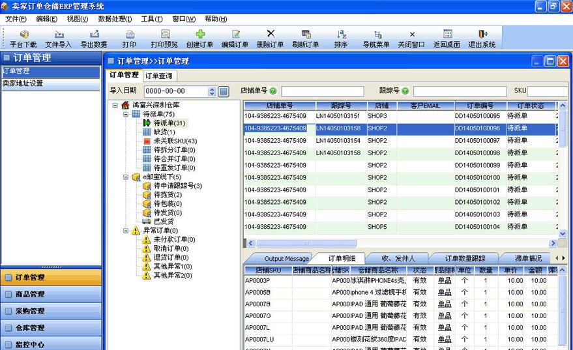Select 退货订单(0) tree node
This screenshot has height=350, width=573.
[x=171, y=257]
